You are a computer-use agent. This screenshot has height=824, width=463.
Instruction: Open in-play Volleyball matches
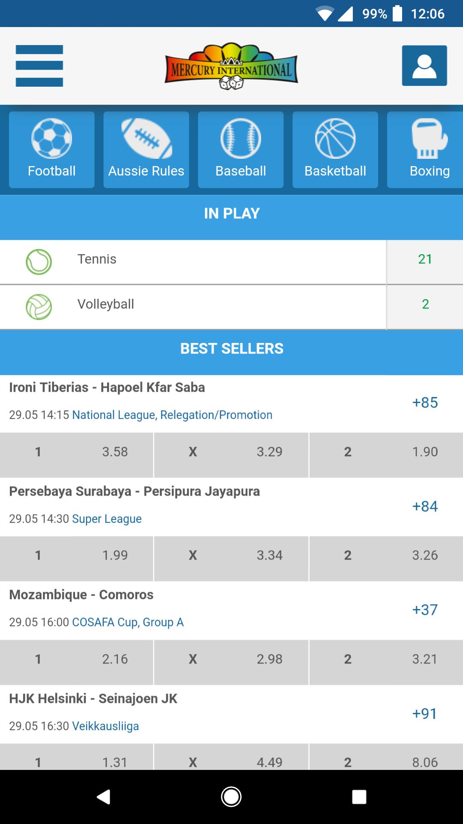click(x=193, y=304)
